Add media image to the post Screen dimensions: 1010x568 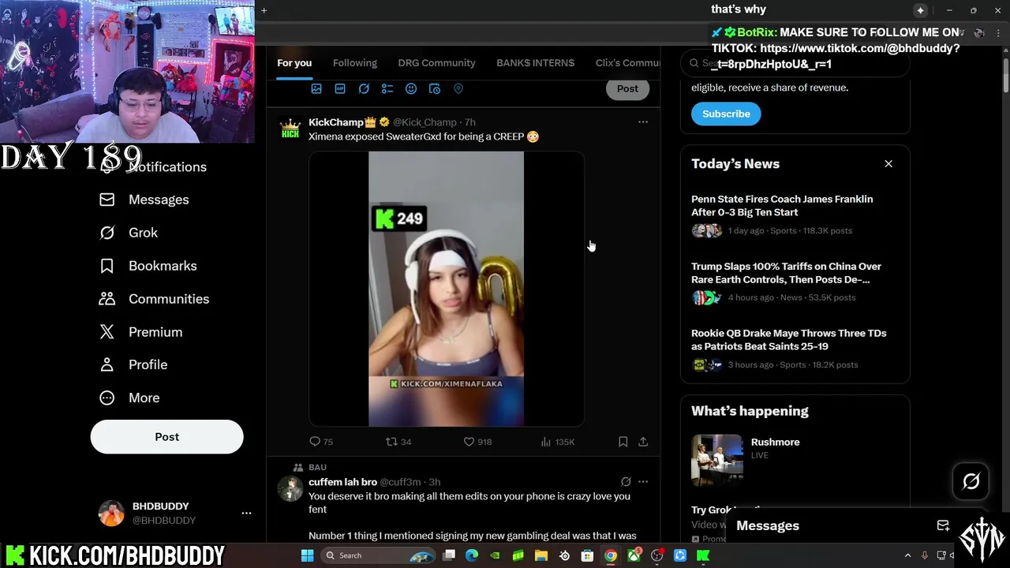(x=316, y=88)
